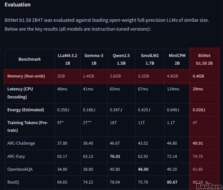The height and width of the screenshot is (190, 223).
Task: Click the Gemma-3 1B column header
Action: tap(94, 59)
